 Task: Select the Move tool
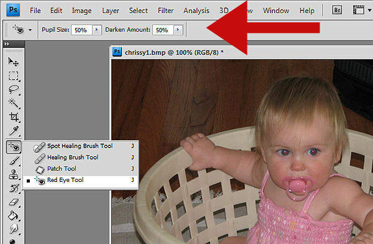pyautogui.click(x=13, y=61)
